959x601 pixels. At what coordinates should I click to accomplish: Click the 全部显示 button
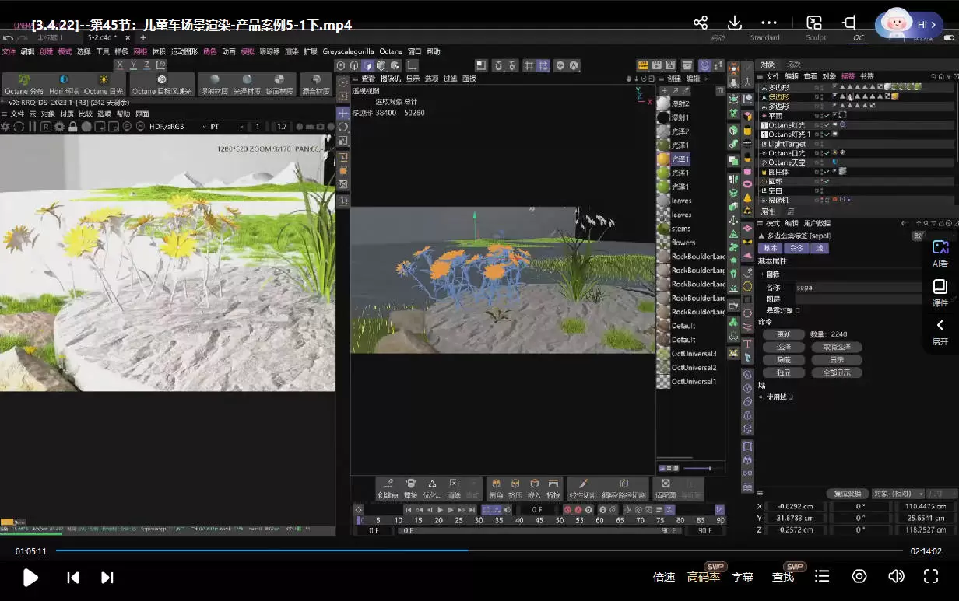tap(837, 372)
